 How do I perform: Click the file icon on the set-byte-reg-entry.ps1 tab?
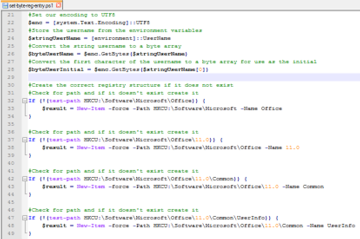click(x=5, y=5)
